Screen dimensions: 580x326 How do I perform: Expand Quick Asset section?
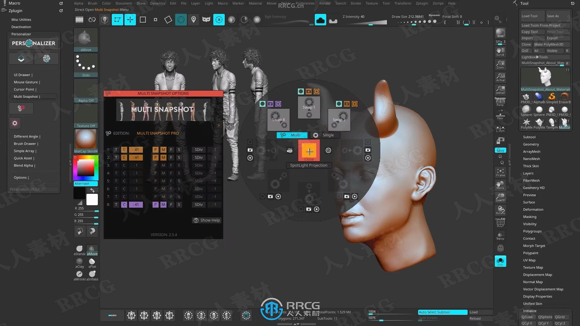click(x=24, y=158)
